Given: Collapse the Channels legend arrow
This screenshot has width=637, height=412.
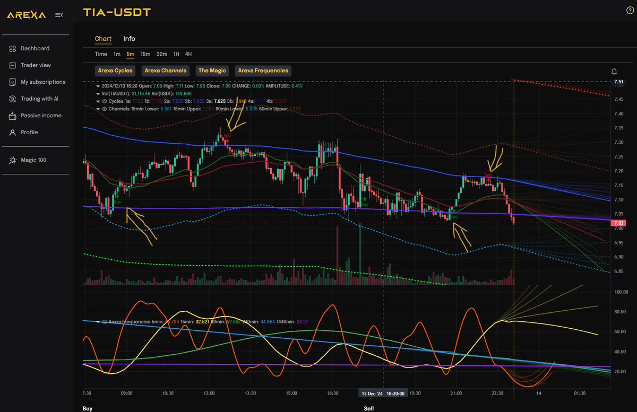Looking at the screenshot, I should [x=98, y=109].
